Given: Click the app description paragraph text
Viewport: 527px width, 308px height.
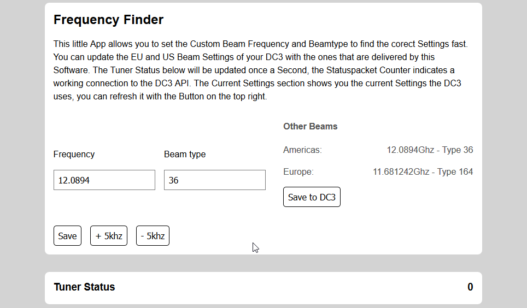Looking at the screenshot, I should pos(260,70).
